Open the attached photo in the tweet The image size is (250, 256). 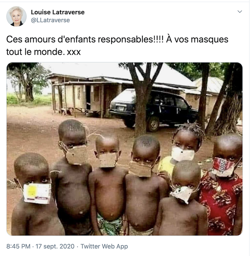point(125,149)
